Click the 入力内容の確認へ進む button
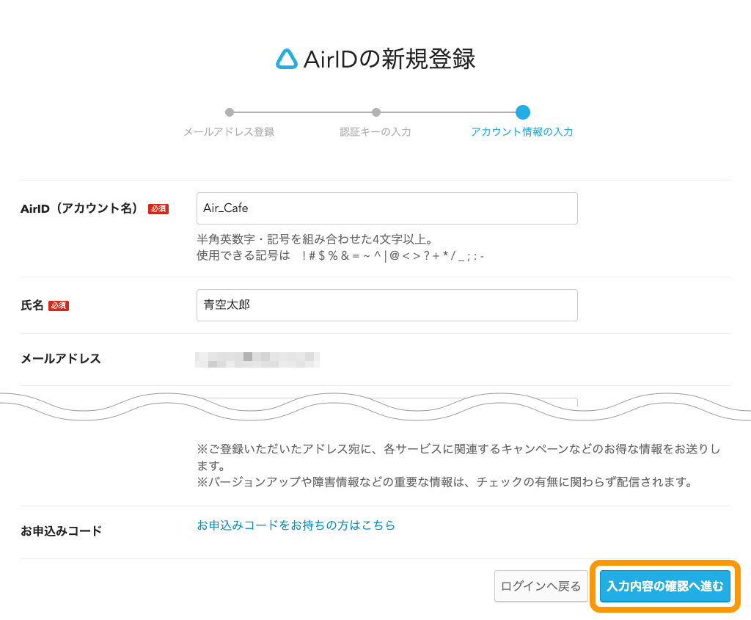The height and width of the screenshot is (620, 751). point(664,586)
